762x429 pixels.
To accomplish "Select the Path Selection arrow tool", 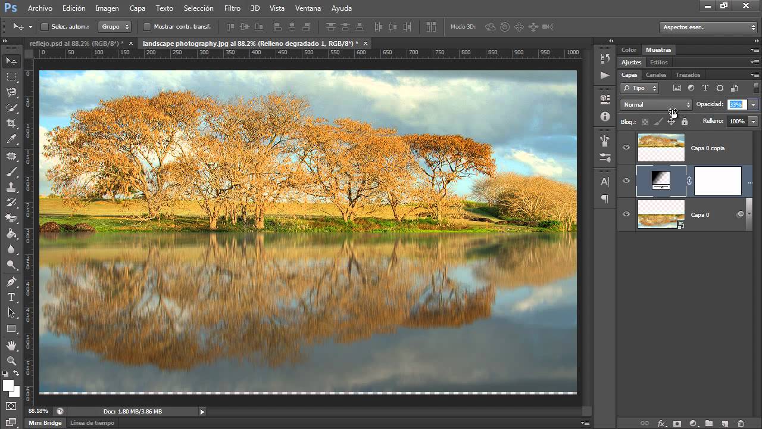I will [x=11, y=313].
